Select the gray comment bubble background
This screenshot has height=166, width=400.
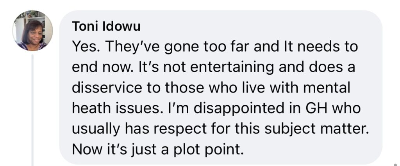221,87
